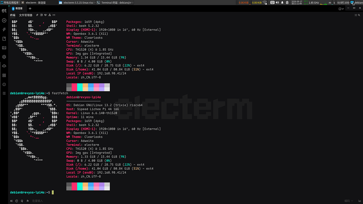Image resolution: width=363 pixels, height=204 pixels.
Task: Toggle the sidebar batch list icon at bottom
Action: [4, 94]
